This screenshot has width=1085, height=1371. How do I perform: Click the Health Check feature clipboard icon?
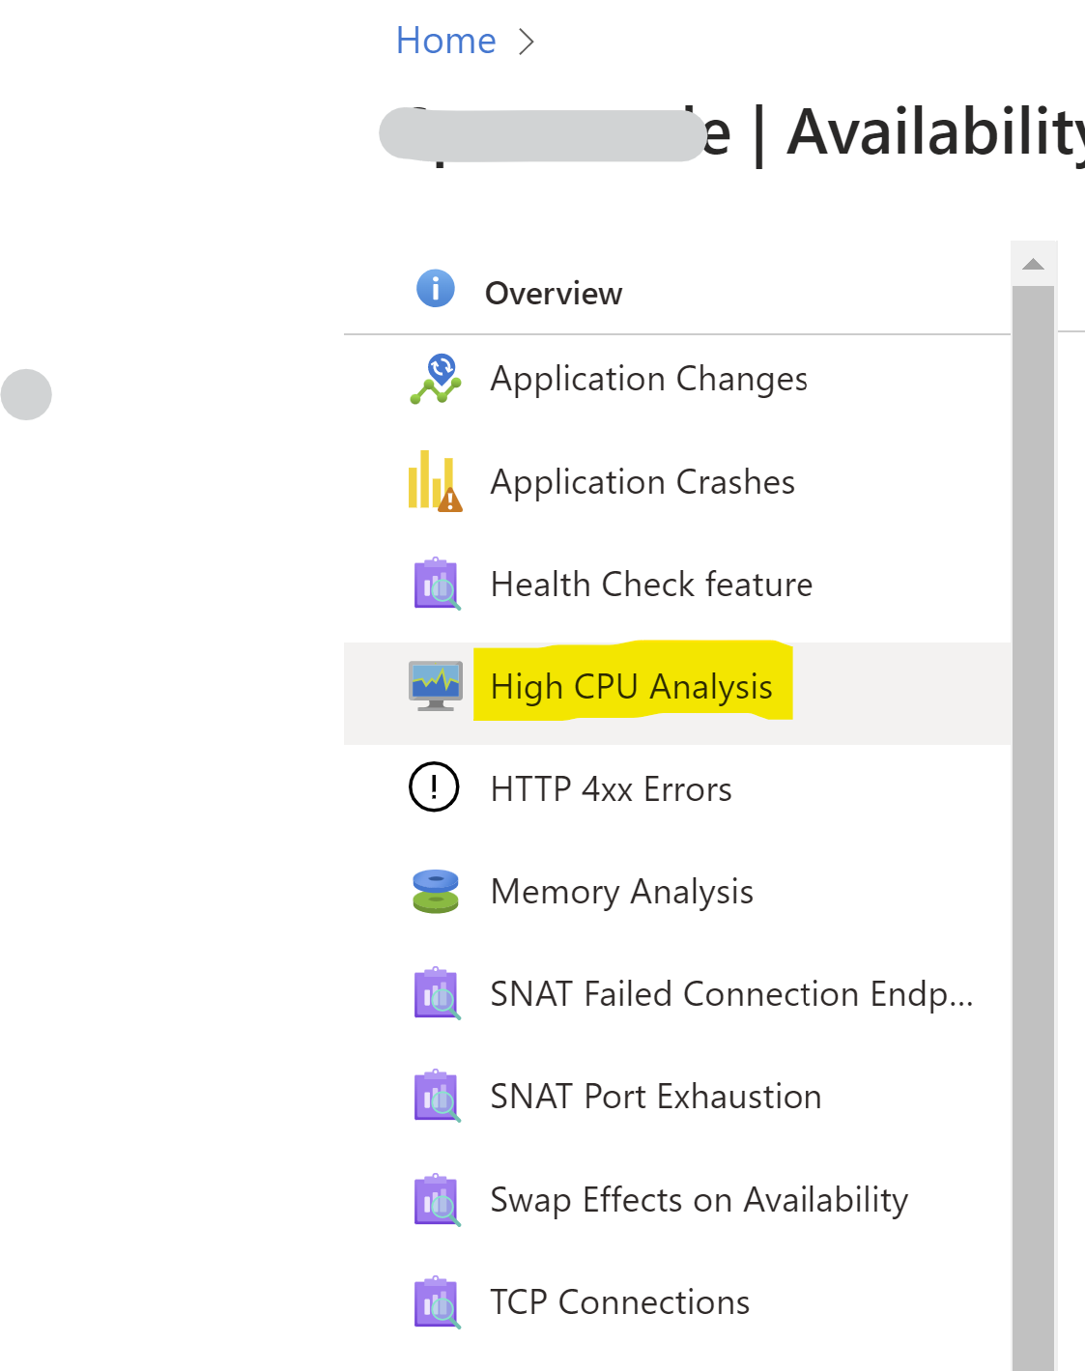point(437,585)
